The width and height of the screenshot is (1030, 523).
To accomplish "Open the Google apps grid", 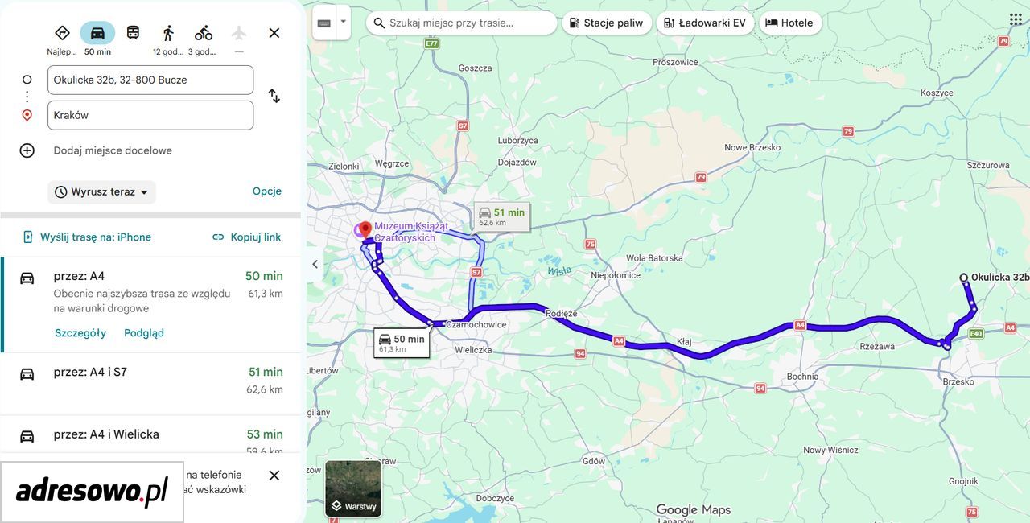I will 1016,19.
